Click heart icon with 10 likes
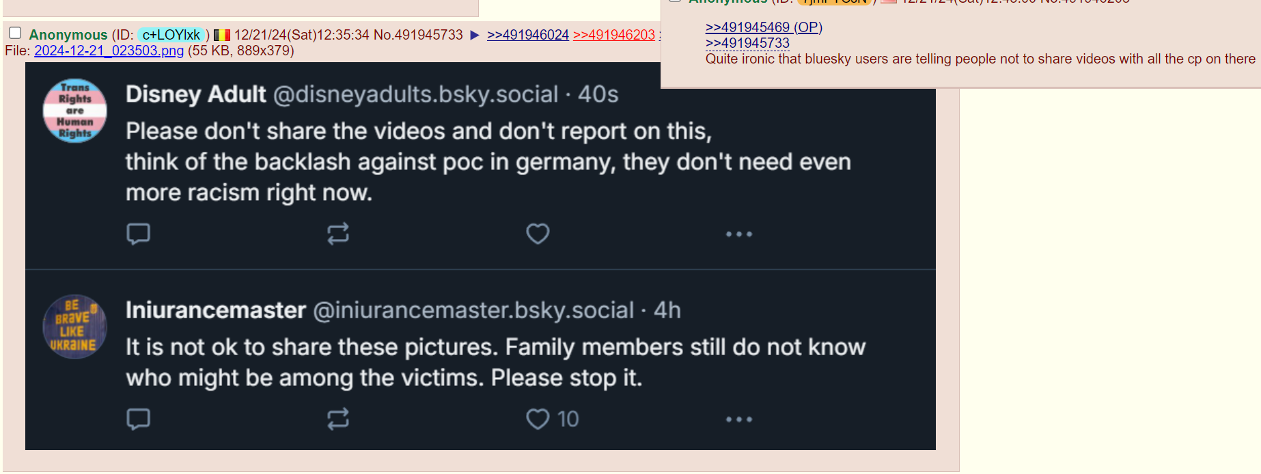Viewport: 1261px width, 474px height. tap(538, 419)
